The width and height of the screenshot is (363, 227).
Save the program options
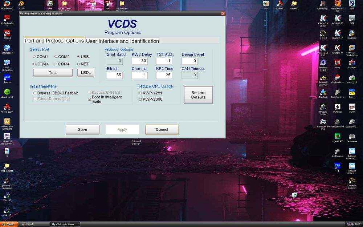pos(82,130)
